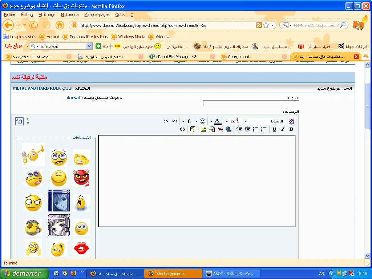This screenshot has height=279, width=372.
Task: Click the wrap code tags icon
Action: point(182,129)
